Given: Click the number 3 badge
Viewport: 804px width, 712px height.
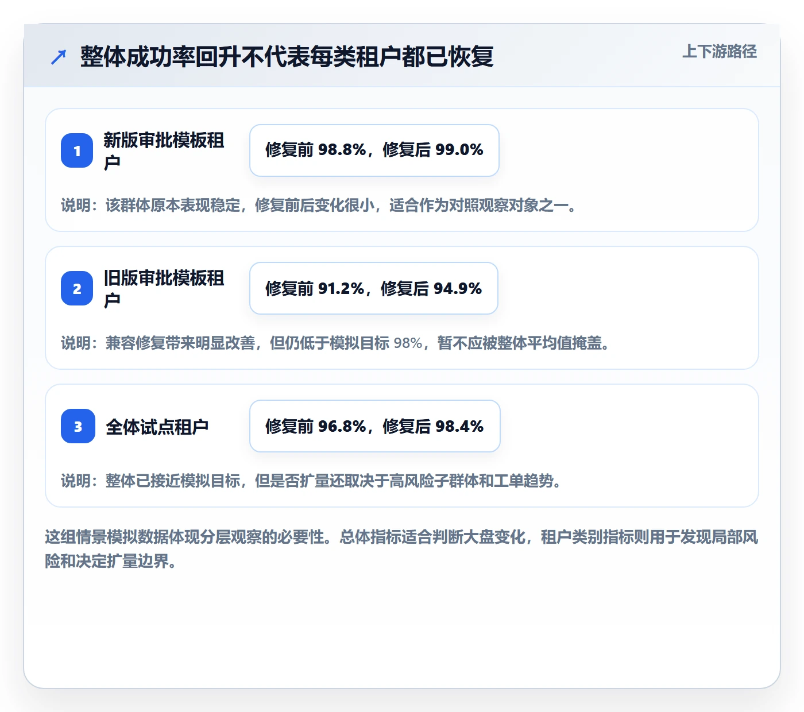Looking at the screenshot, I should pos(78,426).
